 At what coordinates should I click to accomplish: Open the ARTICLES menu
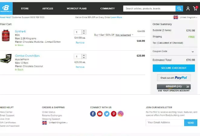pos(48,8)
